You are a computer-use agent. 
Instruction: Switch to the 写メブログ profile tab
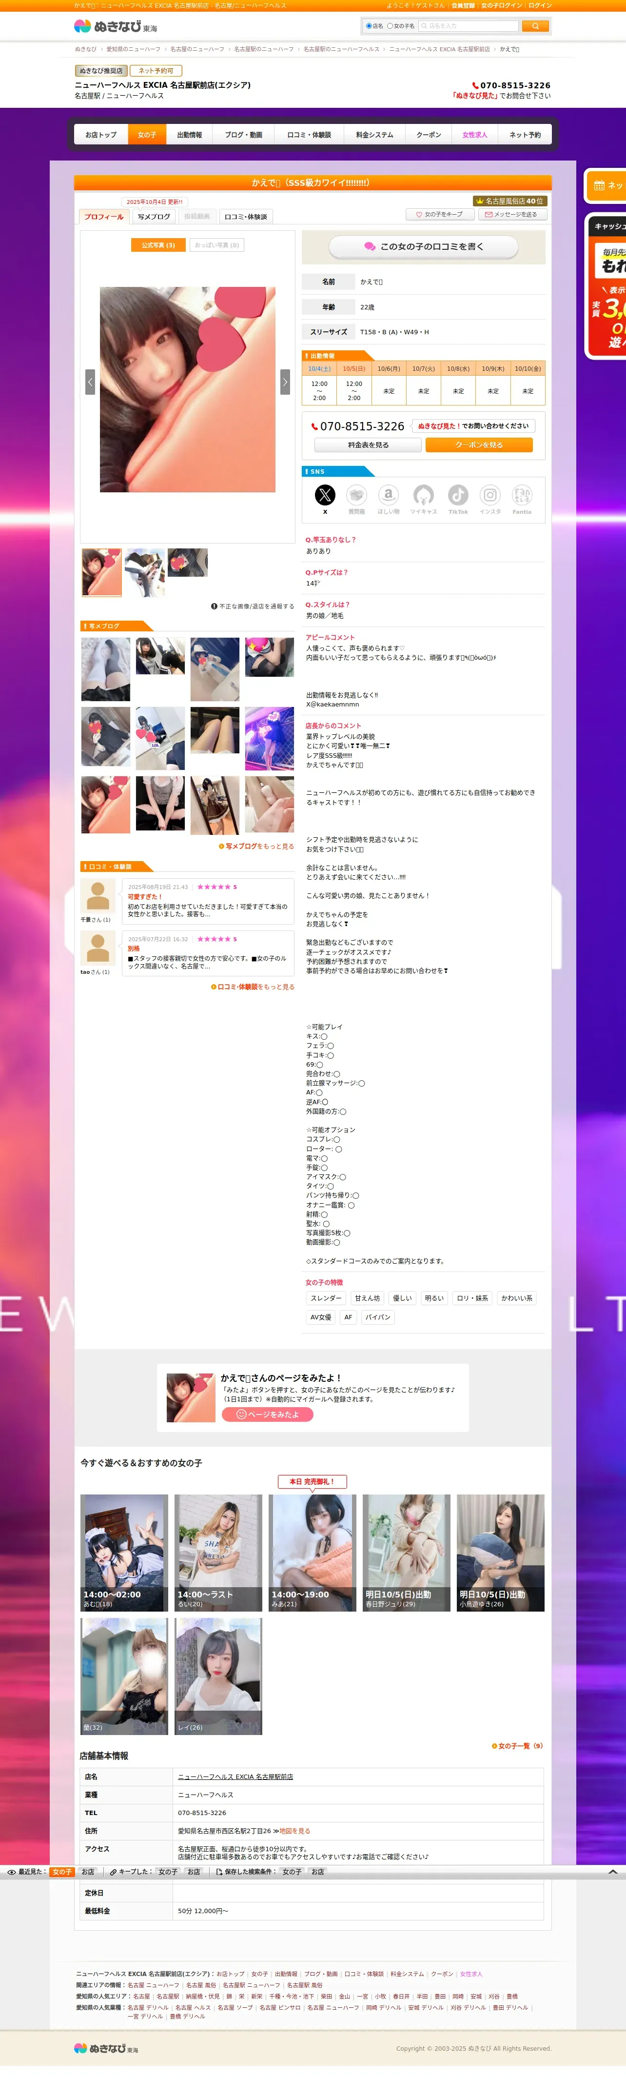tap(154, 217)
